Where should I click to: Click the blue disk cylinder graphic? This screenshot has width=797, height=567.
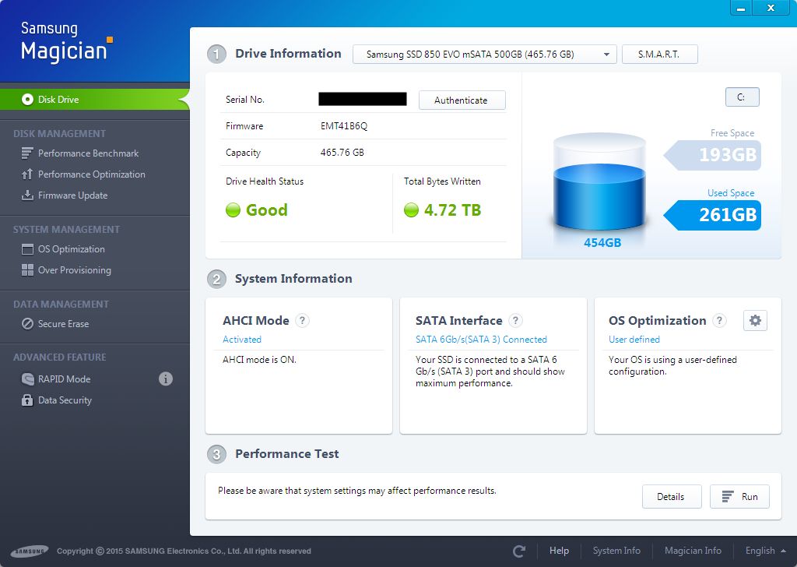pyautogui.click(x=599, y=182)
